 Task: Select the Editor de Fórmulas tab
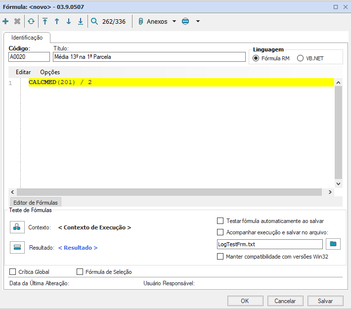(36, 202)
